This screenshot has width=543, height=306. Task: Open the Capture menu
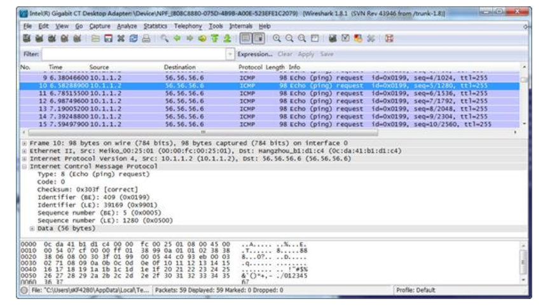pos(100,26)
